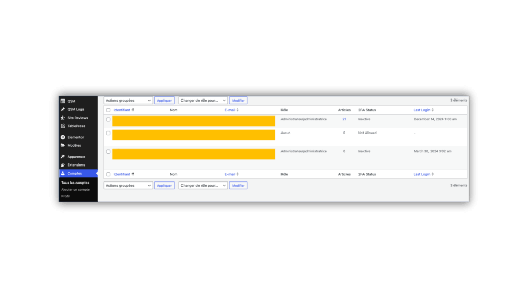Click the QSM sidebar icon
Image resolution: width=528 pixels, height=298 pixels.
pos(63,101)
